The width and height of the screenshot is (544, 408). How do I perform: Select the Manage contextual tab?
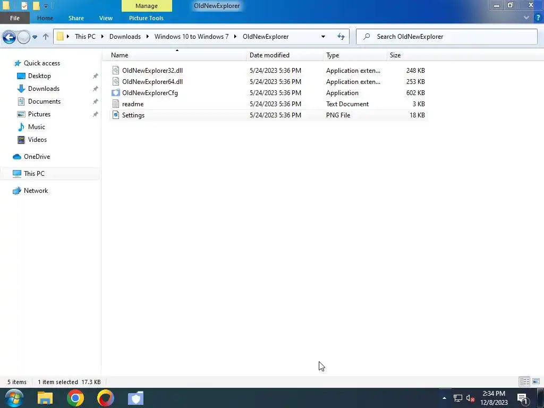[x=147, y=6]
